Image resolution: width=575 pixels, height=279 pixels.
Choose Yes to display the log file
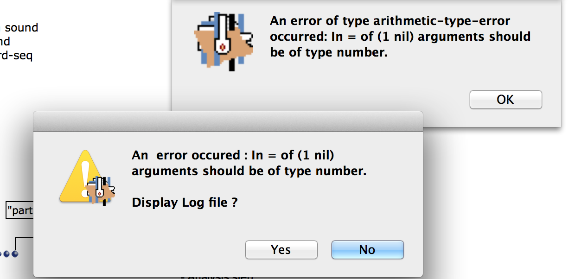coord(281,250)
